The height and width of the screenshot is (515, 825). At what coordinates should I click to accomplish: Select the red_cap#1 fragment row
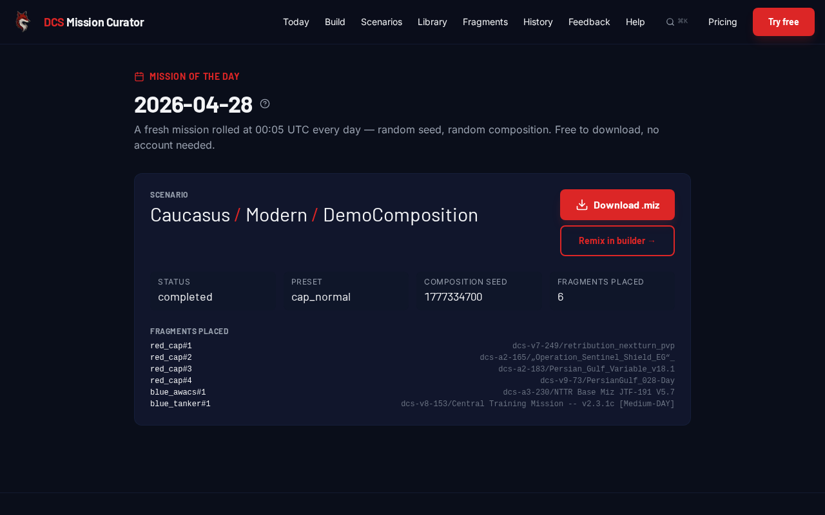412,346
